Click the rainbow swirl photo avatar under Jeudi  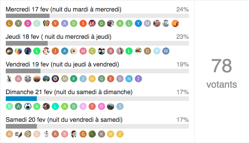pyautogui.click(x=18, y=51)
